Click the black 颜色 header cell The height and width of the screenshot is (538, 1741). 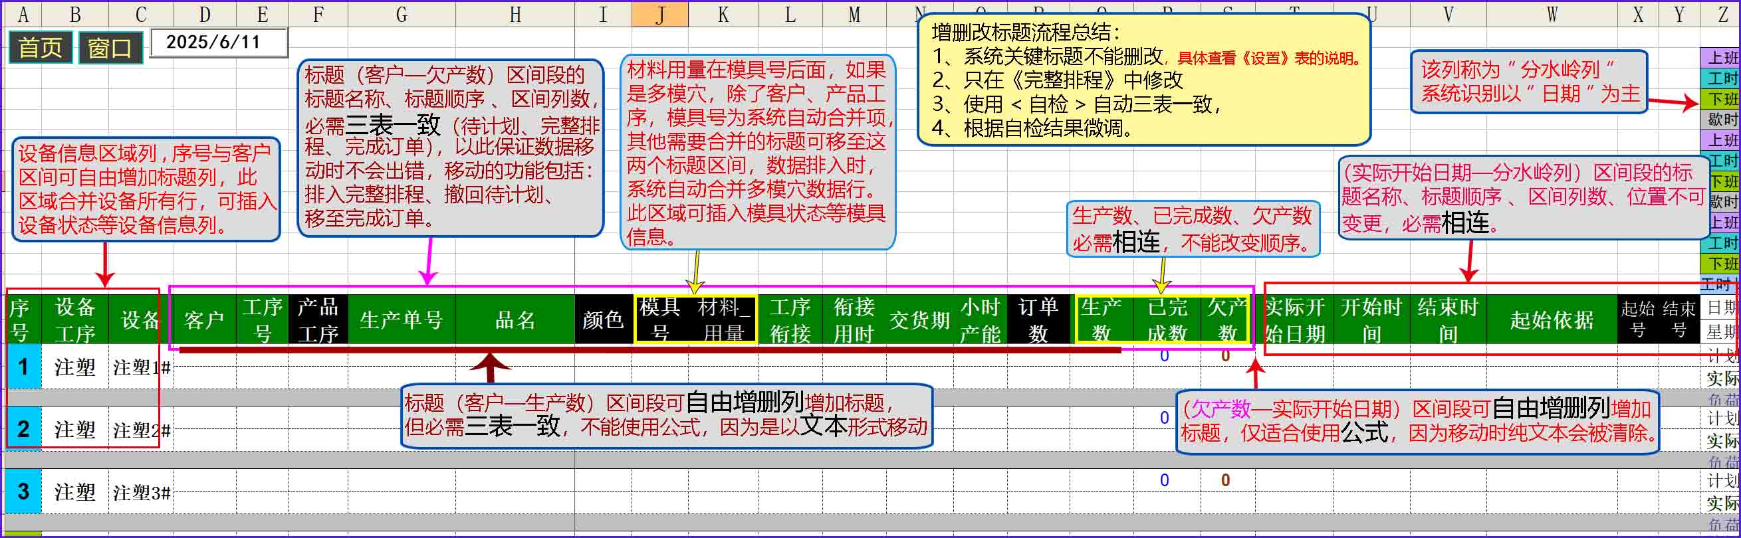coord(603,320)
